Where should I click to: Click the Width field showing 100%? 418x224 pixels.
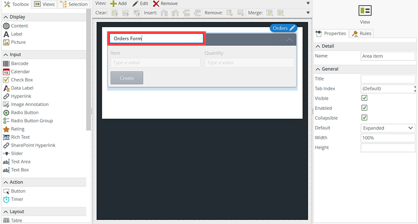click(x=388, y=138)
